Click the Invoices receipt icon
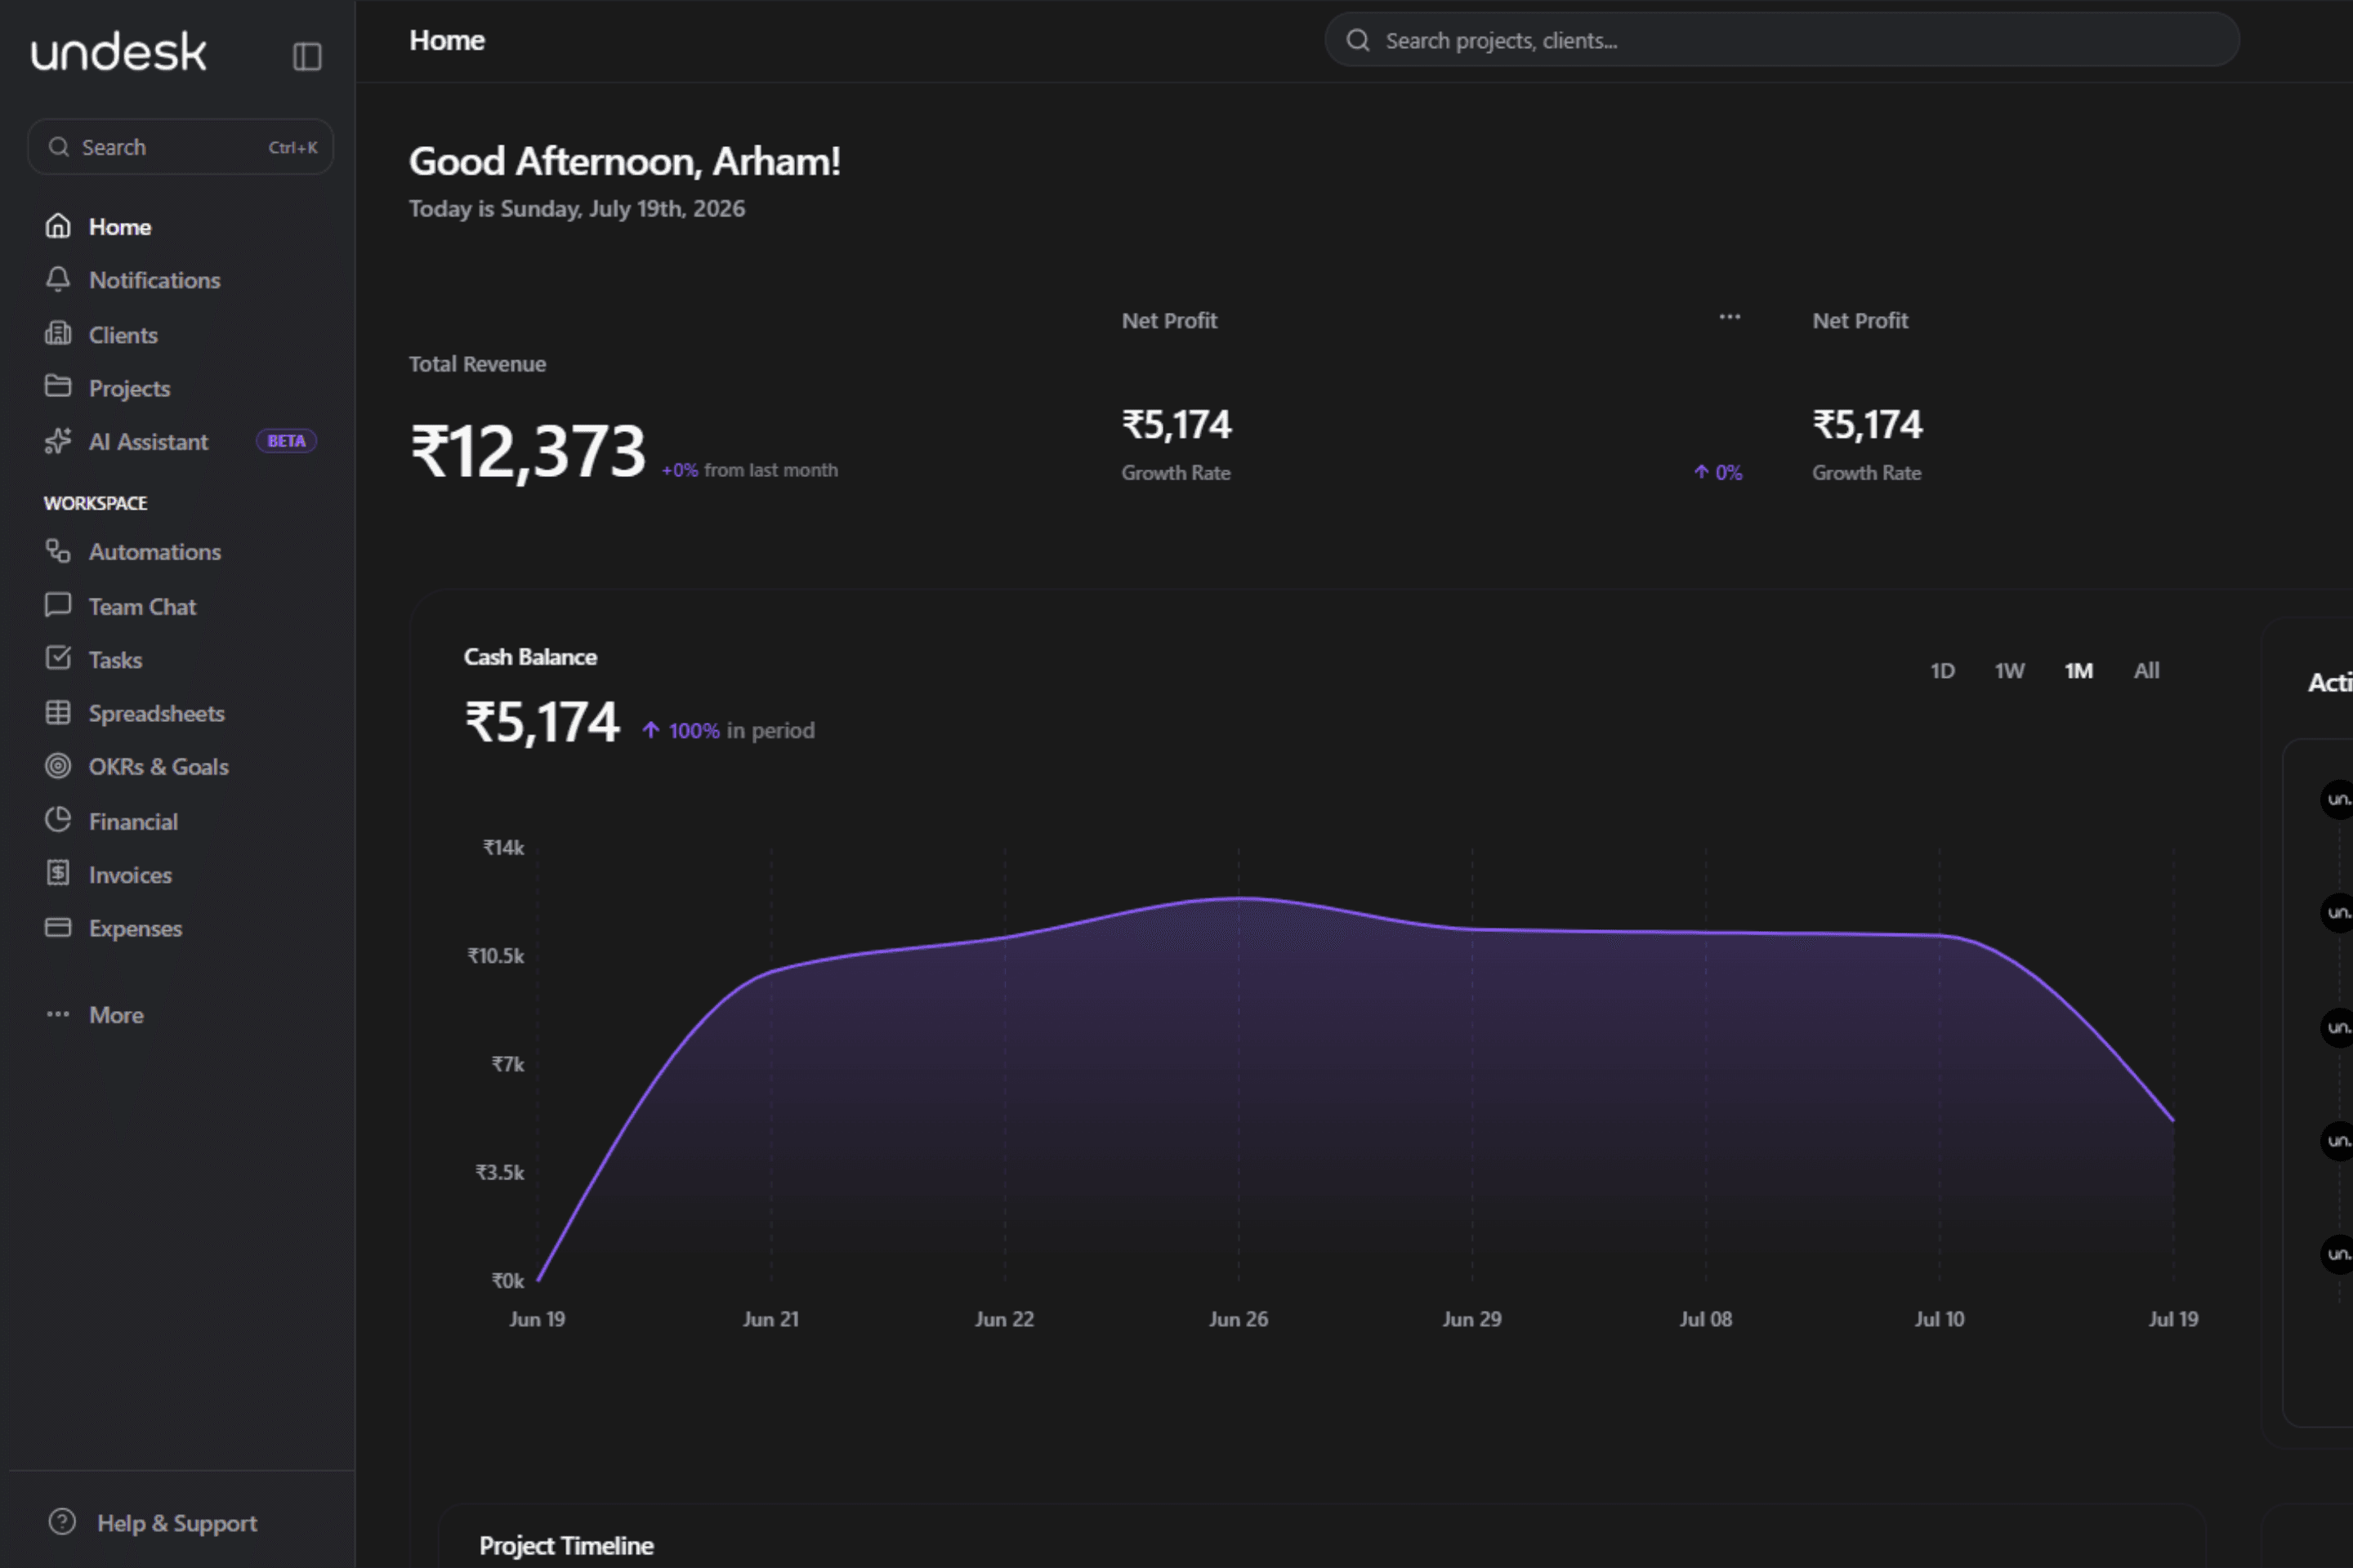 click(x=58, y=873)
